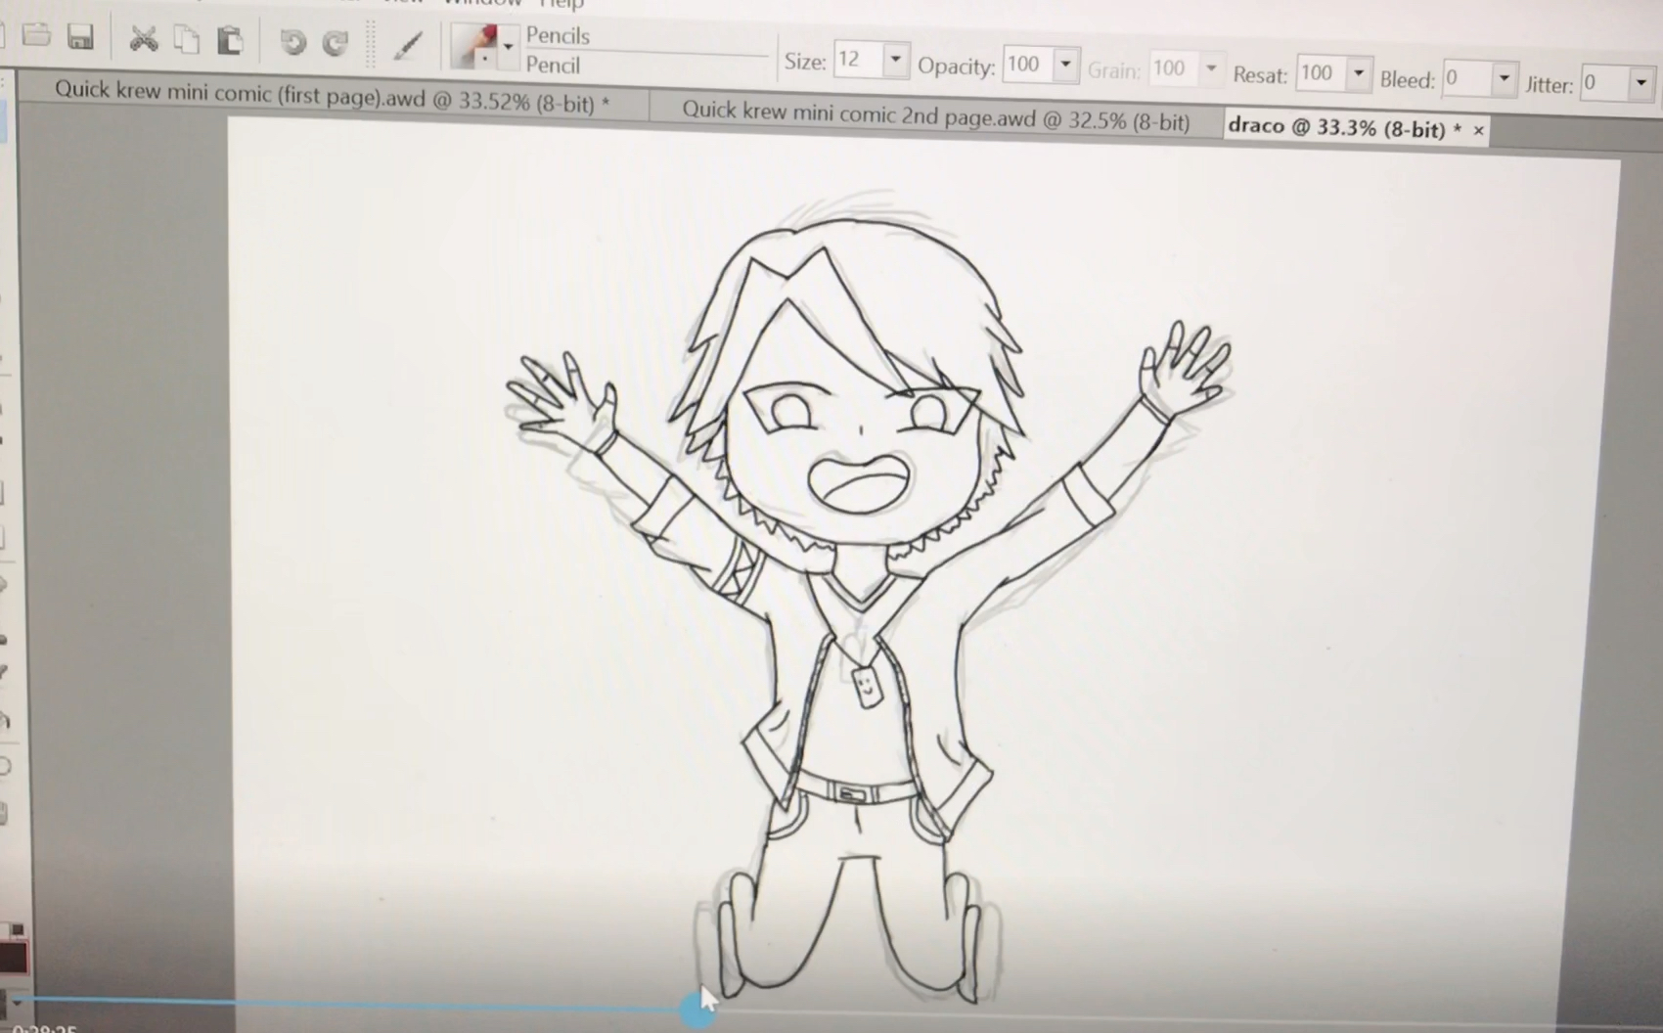The width and height of the screenshot is (1663, 1033).
Task: Open the Bleed dropdown arrow
Action: [x=1505, y=79]
